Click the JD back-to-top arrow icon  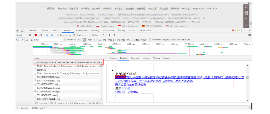pos(246,19)
